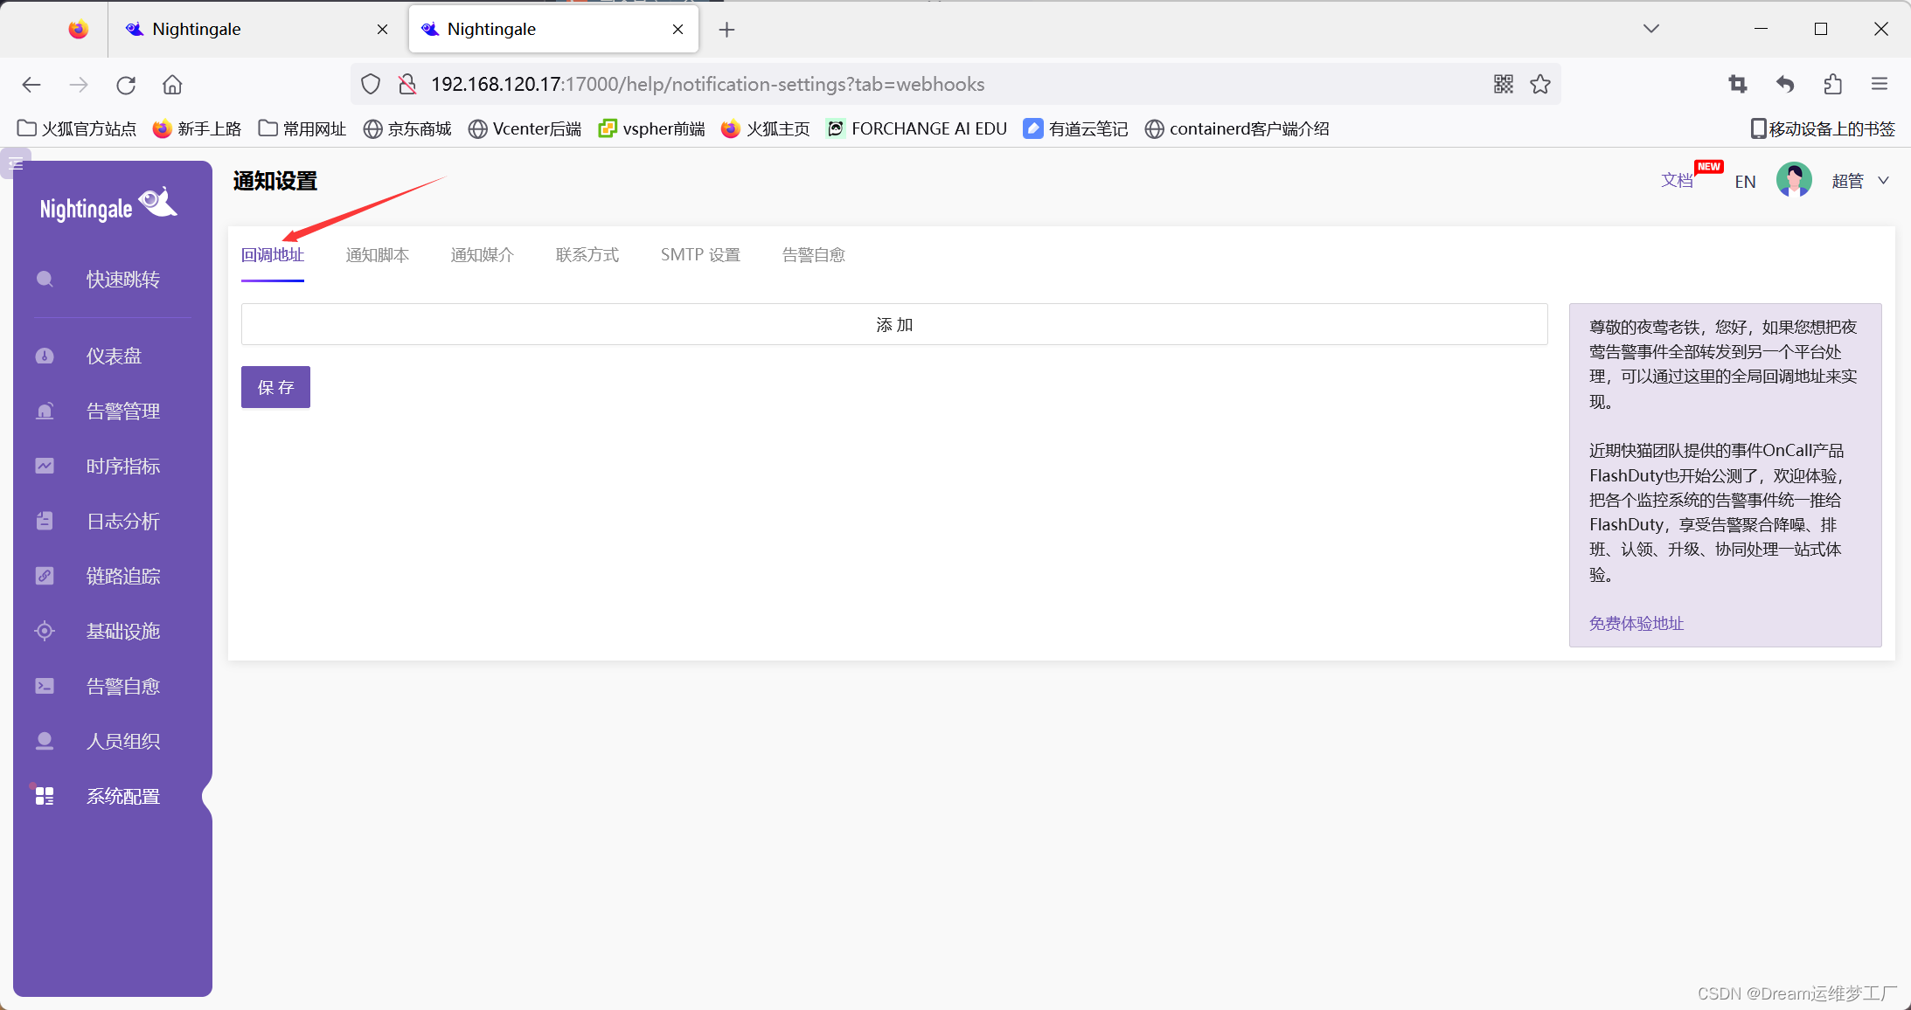Click the 链路追踪 link icon
The width and height of the screenshot is (1911, 1010).
click(x=45, y=576)
